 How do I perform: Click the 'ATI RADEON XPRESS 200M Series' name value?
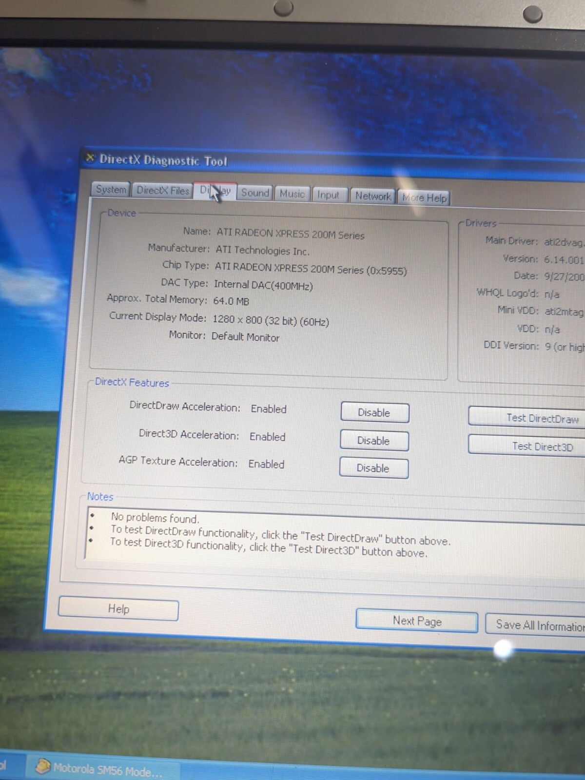coord(291,234)
